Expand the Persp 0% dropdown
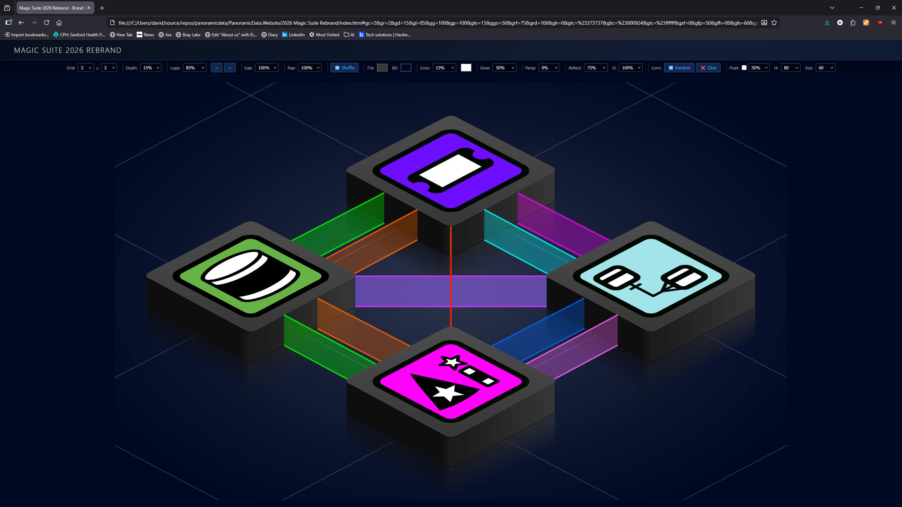Screen dimensions: 902x507 coord(549,68)
